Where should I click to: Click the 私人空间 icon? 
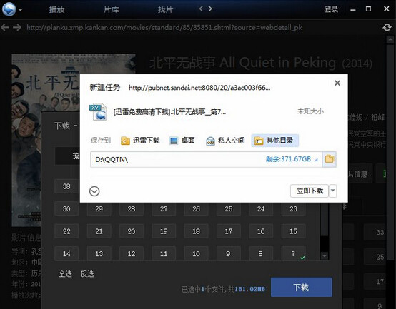210,141
